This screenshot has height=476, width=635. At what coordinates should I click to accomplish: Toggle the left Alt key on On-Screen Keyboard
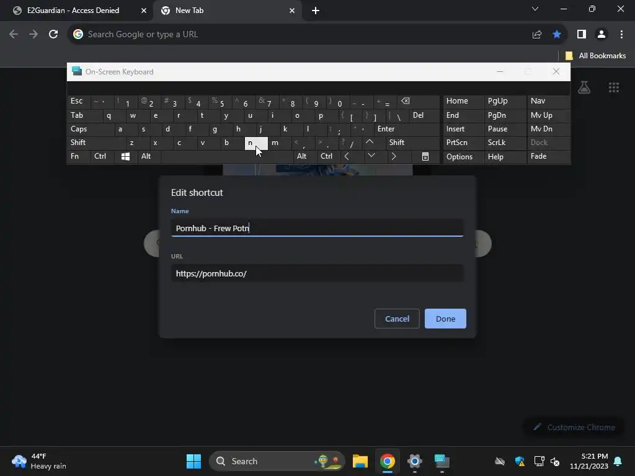point(149,157)
